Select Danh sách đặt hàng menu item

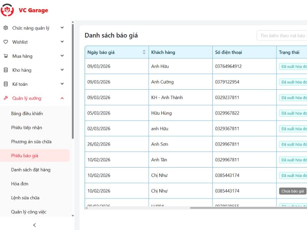point(31,170)
